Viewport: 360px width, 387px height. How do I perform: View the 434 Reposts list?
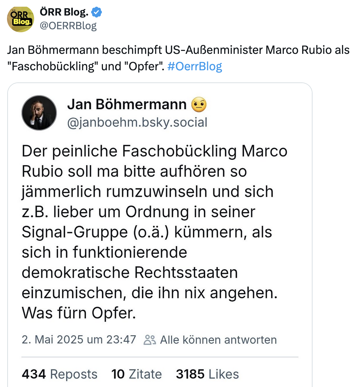click(59, 374)
